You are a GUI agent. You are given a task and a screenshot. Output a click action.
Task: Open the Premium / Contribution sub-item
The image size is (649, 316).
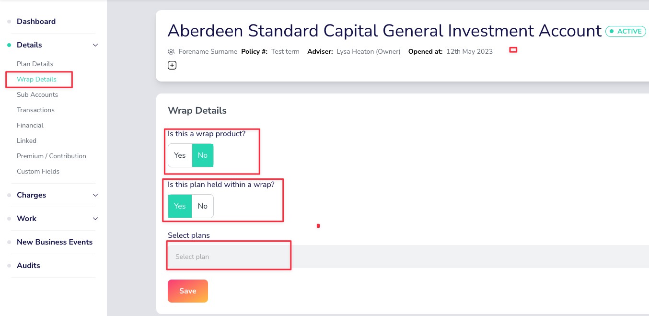51,156
